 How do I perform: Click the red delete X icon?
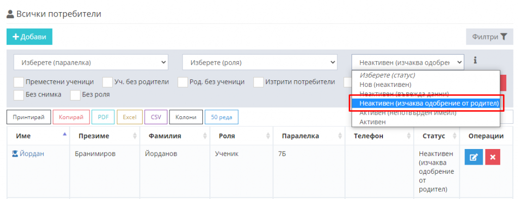pos(493,157)
